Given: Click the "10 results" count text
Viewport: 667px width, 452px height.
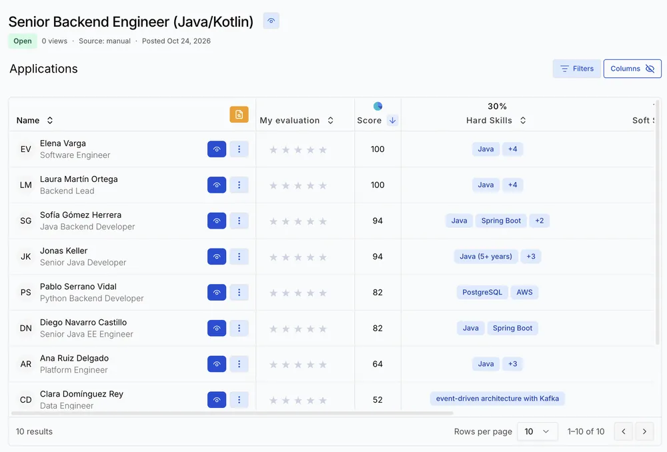Looking at the screenshot, I should (35, 431).
